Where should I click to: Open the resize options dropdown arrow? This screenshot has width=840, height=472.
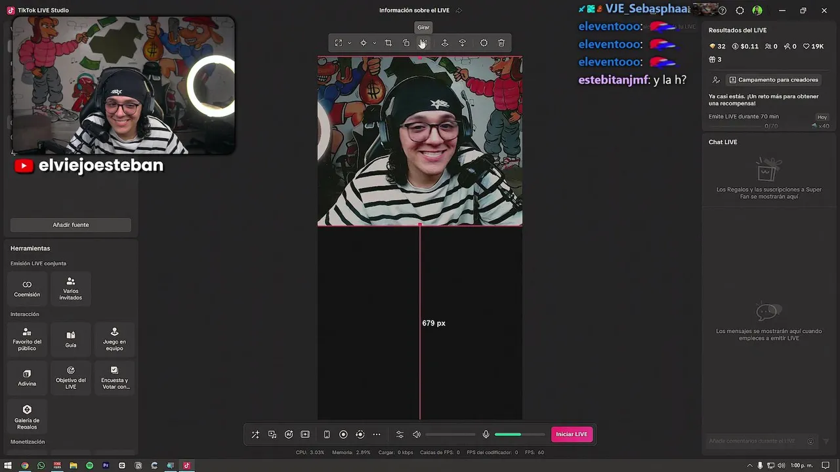(x=349, y=43)
